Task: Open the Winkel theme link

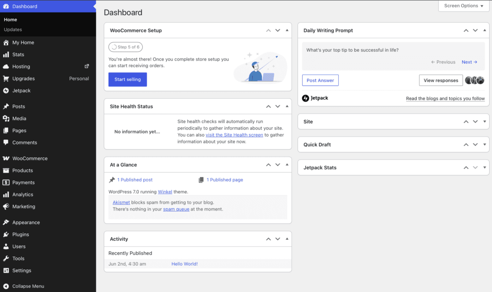Action: pyautogui.click(x=165, y=191)
